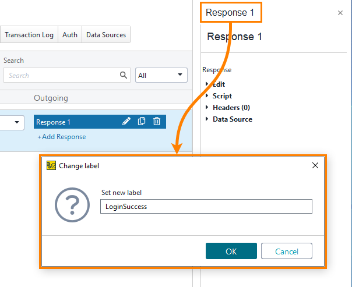Click the Outgoing column header
This screenshot has width=352, height=287.
point(51,98)
